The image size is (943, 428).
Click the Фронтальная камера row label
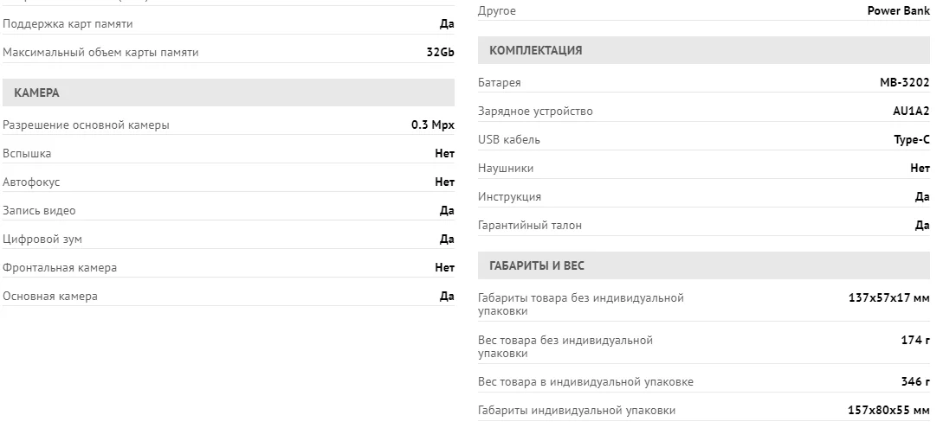[60, 268]
